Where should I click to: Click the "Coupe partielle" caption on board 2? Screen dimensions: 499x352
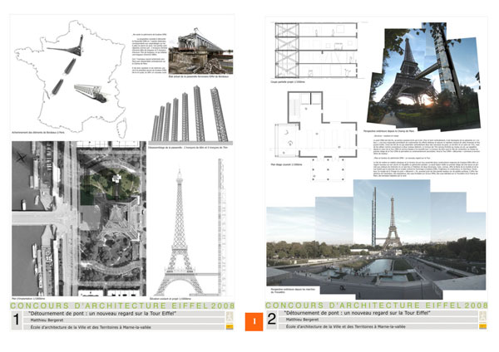pos(288,82)
